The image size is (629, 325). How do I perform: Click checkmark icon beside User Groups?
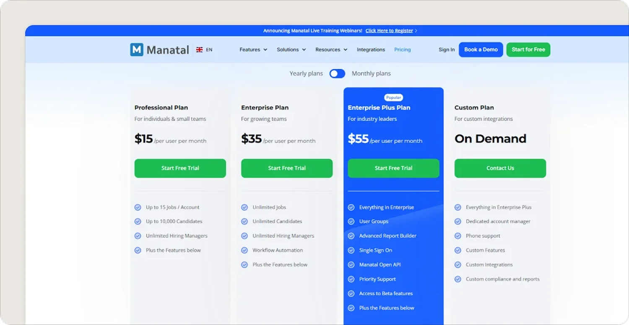[351, 222]
